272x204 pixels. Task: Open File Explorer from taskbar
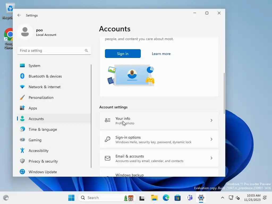click(x=154, y=198)
